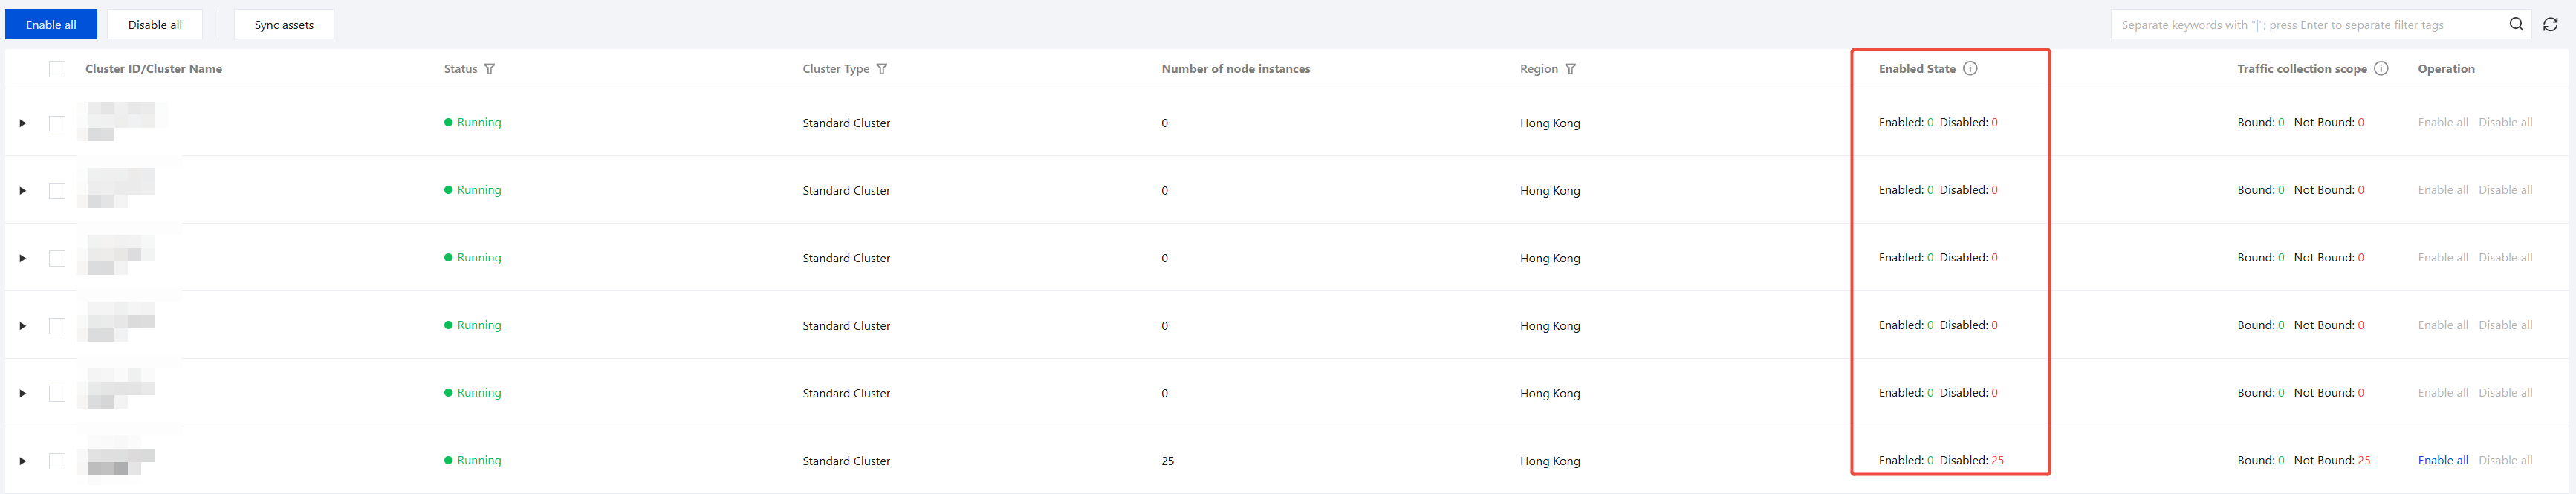Click the top Disable all button
The width and height of the screenshot is (2576, 494).
tap(155, 24)
